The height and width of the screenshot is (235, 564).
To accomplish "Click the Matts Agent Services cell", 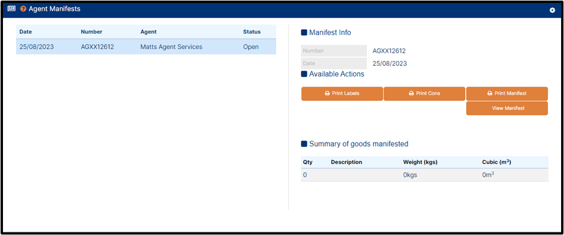I will tap(171, 47).
